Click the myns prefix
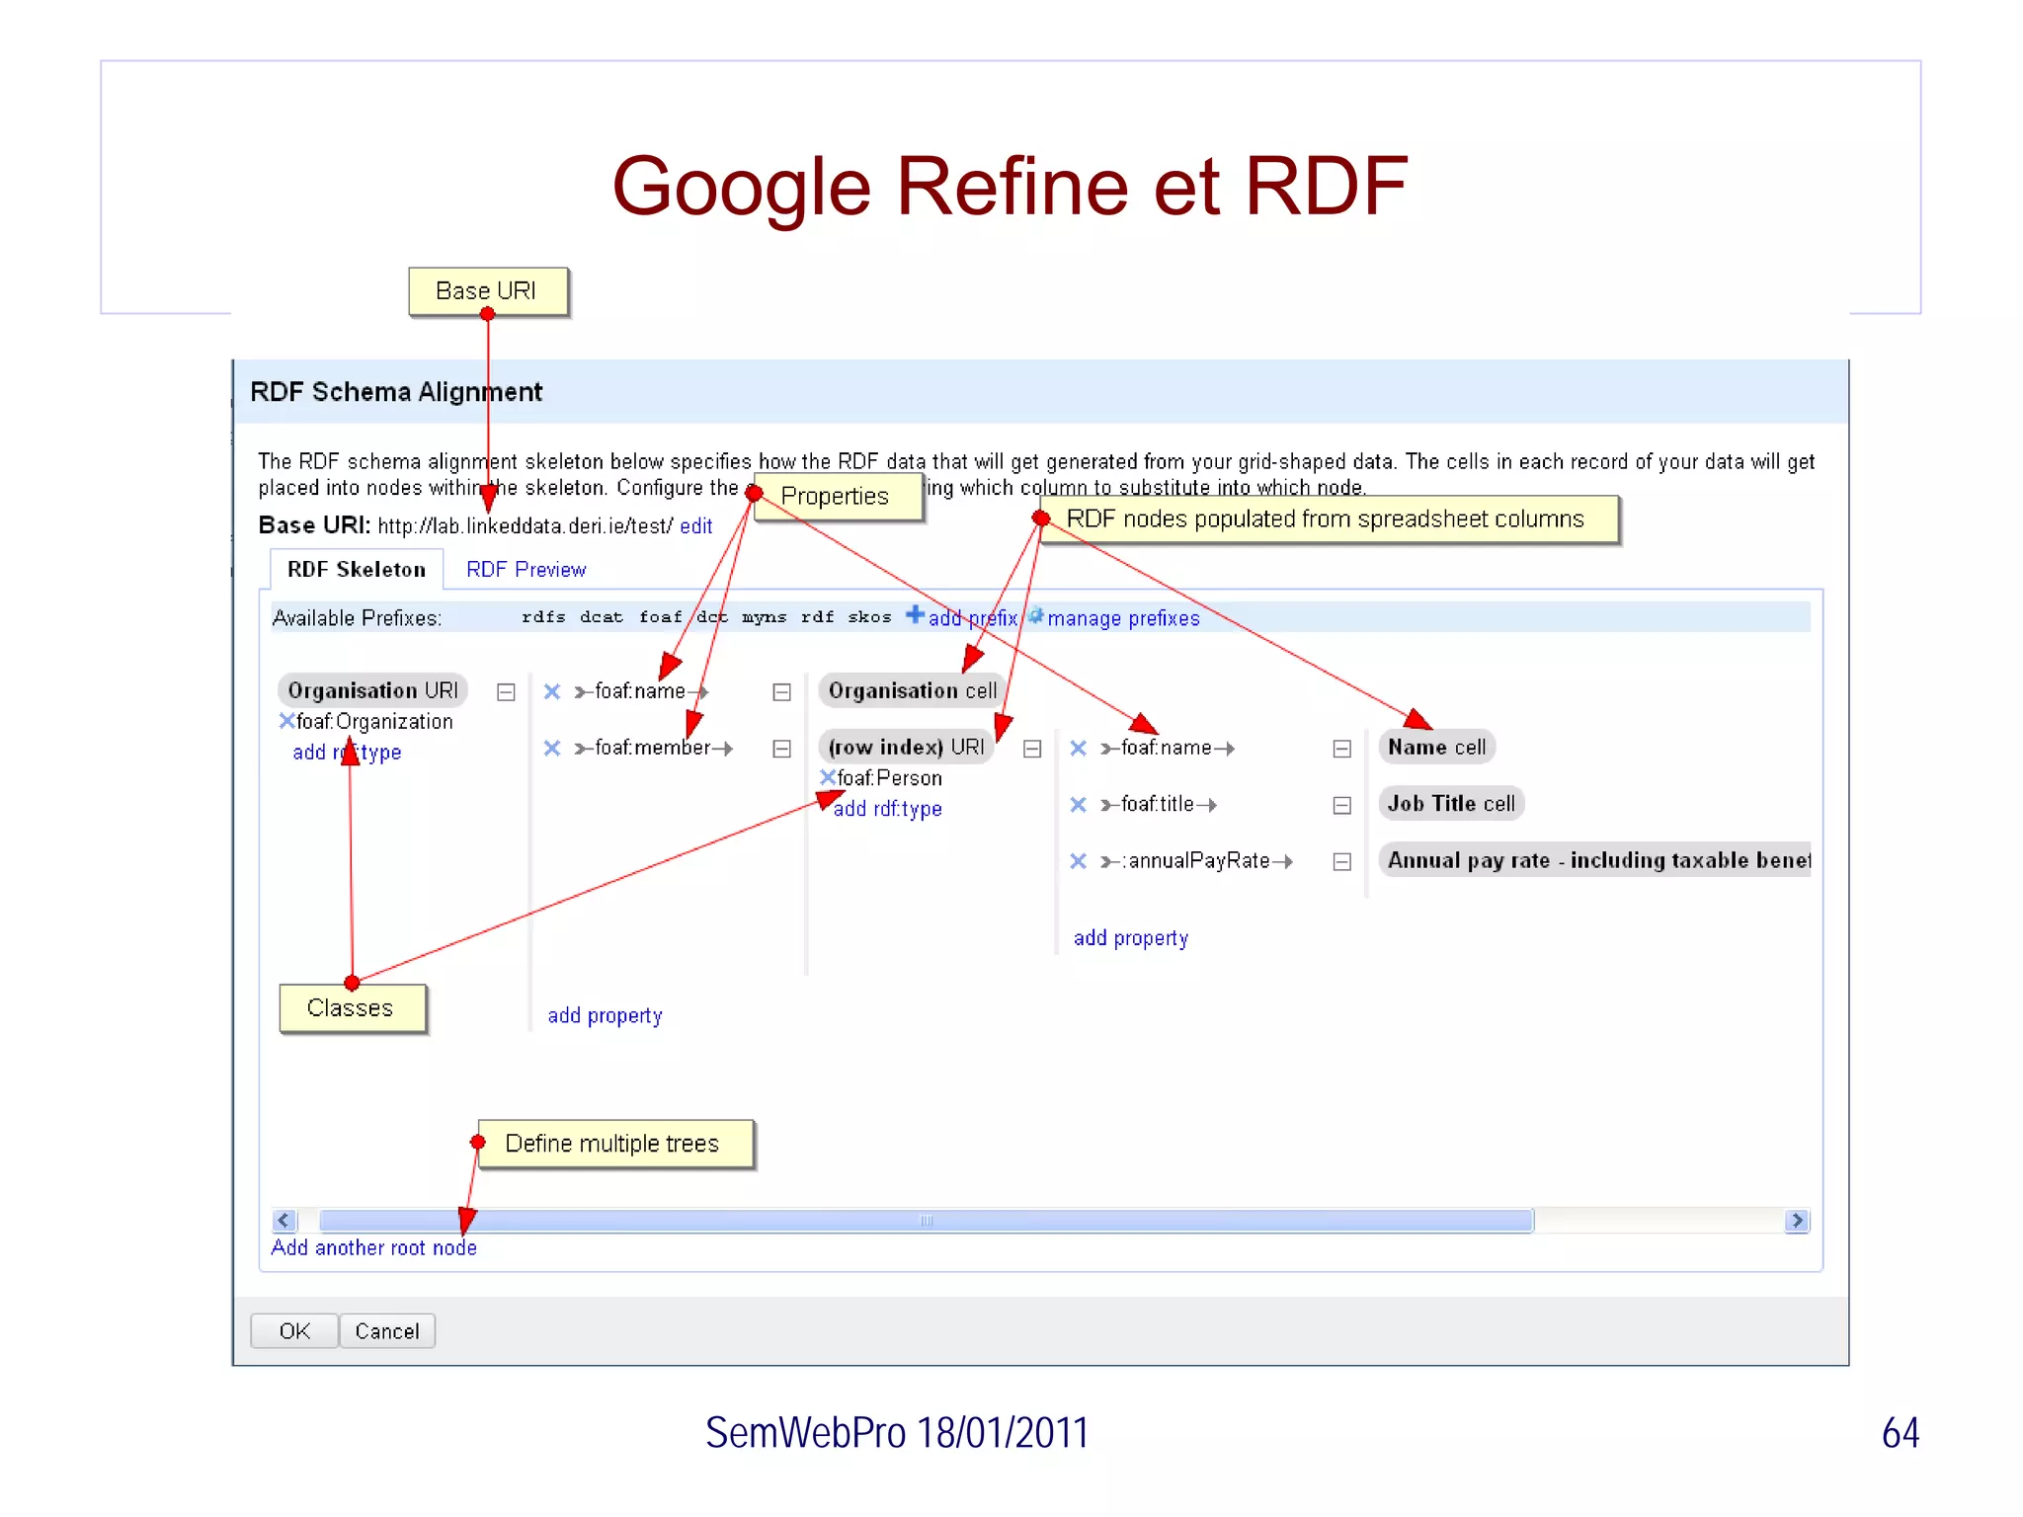Image resolution: width=2023 pixels, height=1517 pixels. [765, 617]
